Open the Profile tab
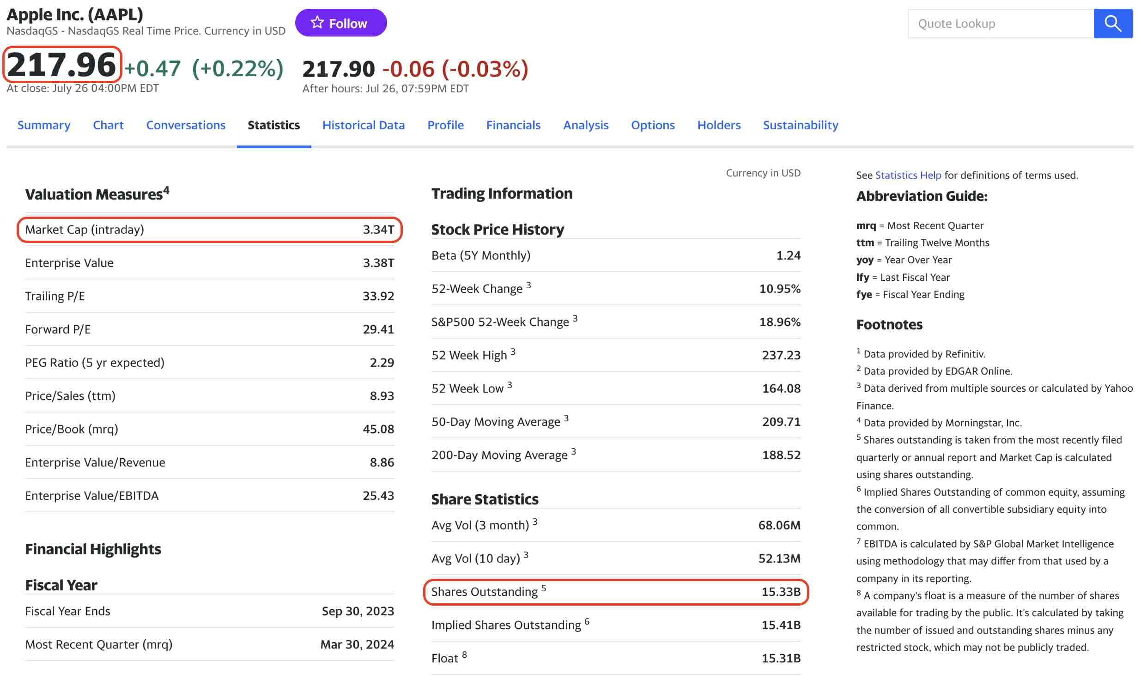The width and height of the screenshot is (1141, 680). 445,125
